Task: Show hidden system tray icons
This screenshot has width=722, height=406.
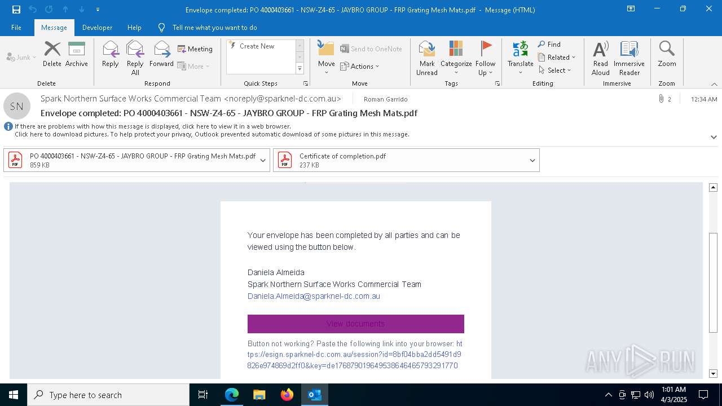Action: (608, 395)
